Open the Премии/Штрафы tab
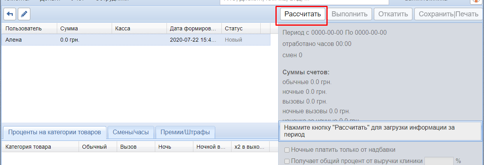Image resolution: width=484 pixels, height=165 pixels. [x=185, y=132]
